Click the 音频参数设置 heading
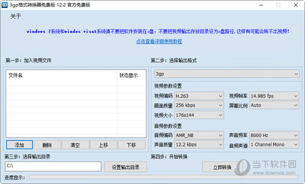 coord(168,126)
